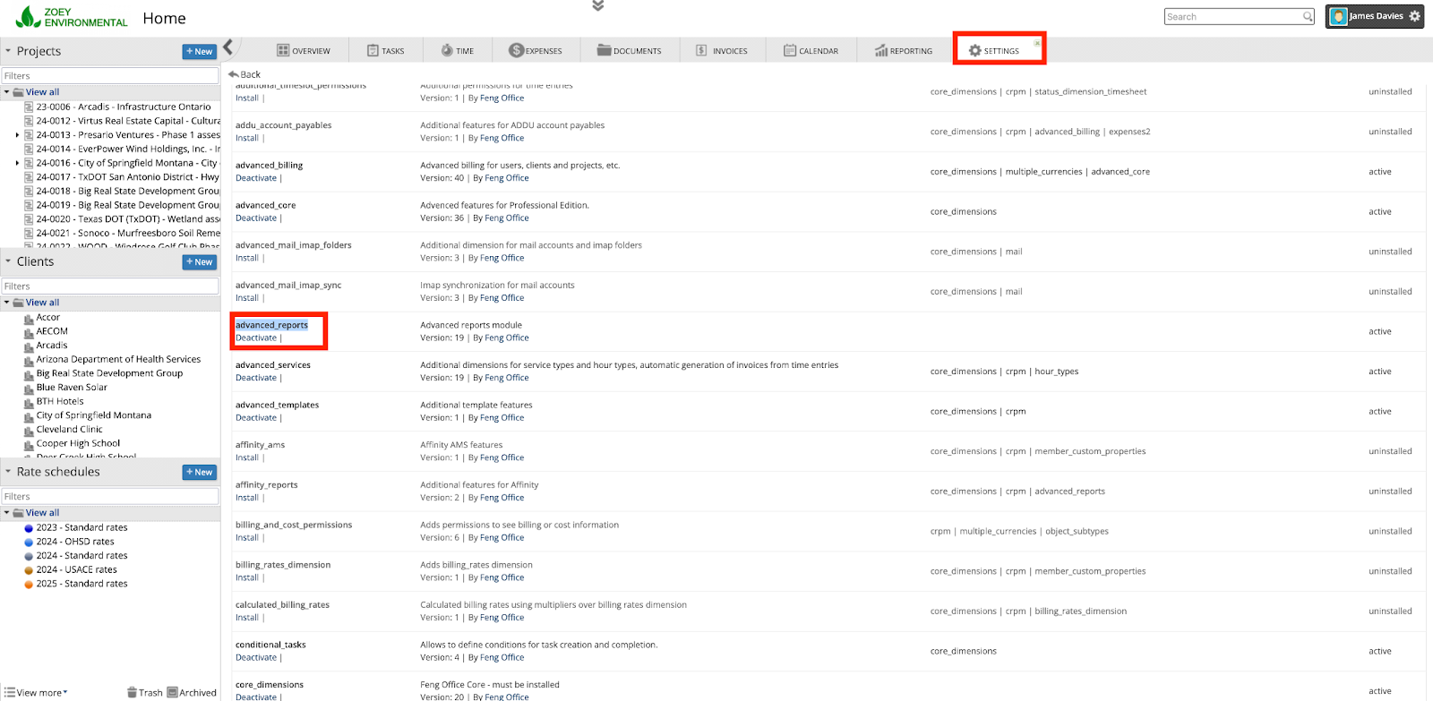Click the Zoey Environmental logo
Screen dimensions: 1433x701
72,17
